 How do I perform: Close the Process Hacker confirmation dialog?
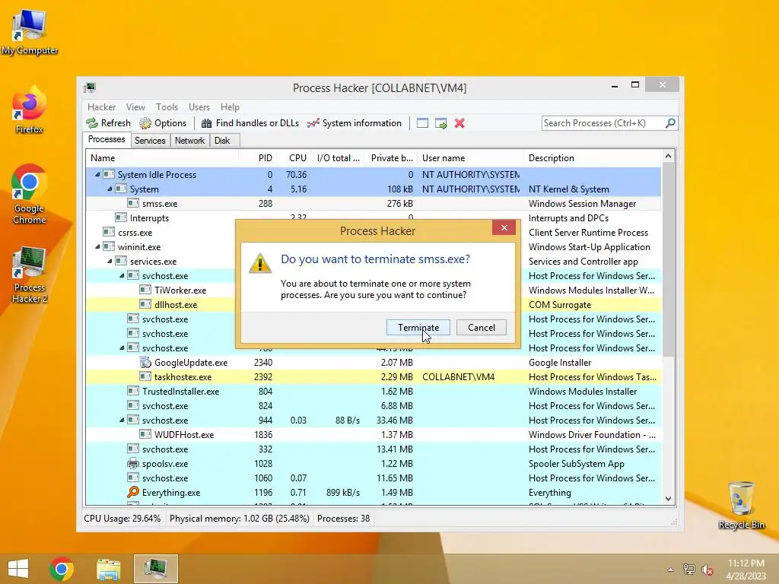504,227
